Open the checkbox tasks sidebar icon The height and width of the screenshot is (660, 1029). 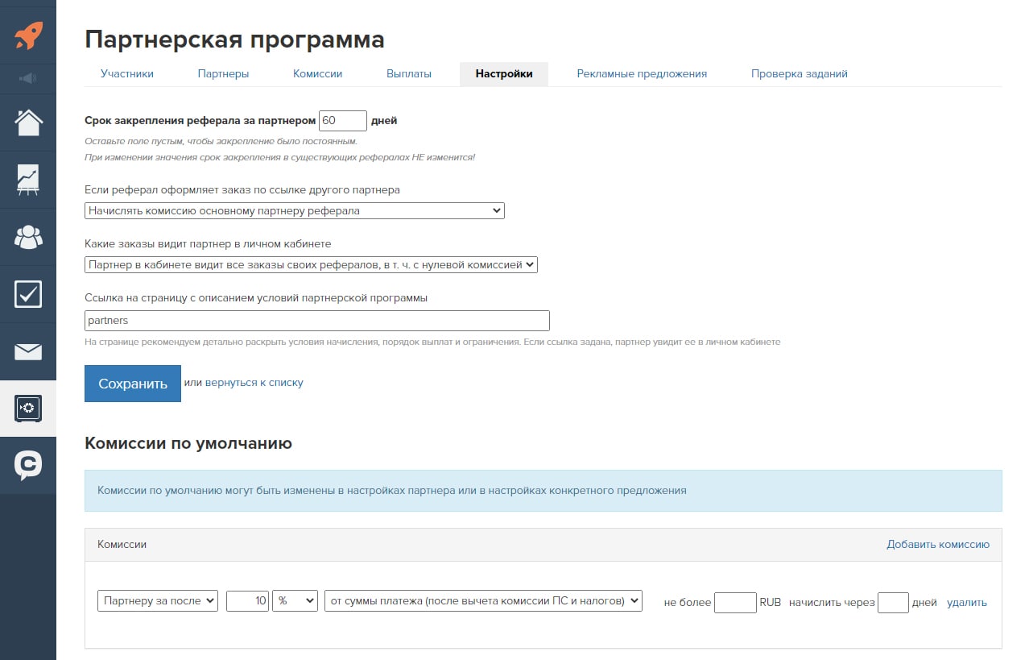28,294
